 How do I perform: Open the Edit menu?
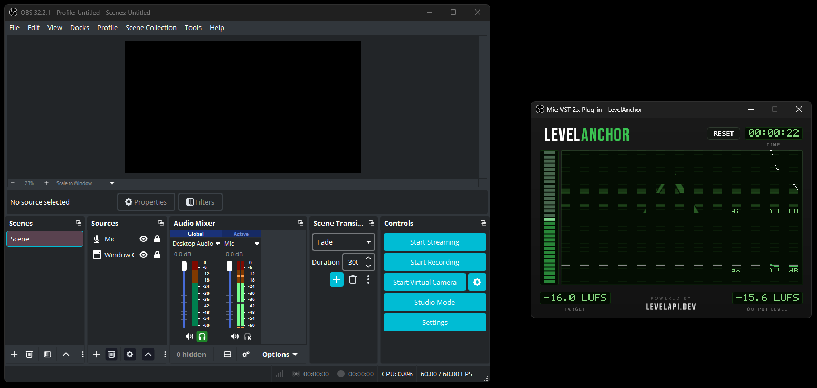(33, 27)
